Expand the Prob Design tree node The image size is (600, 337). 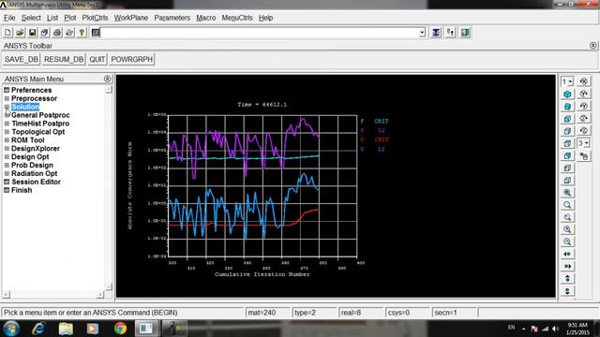pos(7,165)
